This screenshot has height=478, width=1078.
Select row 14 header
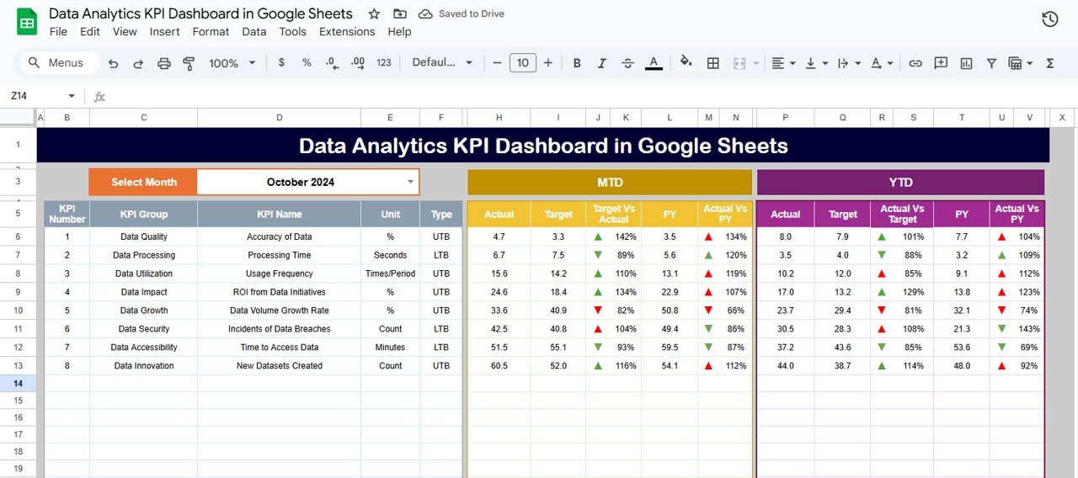pyautogui.click(x=18, y=383)
